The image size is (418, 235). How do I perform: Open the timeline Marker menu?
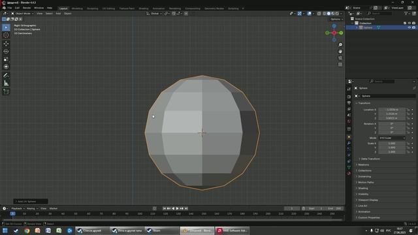[54, 208]
